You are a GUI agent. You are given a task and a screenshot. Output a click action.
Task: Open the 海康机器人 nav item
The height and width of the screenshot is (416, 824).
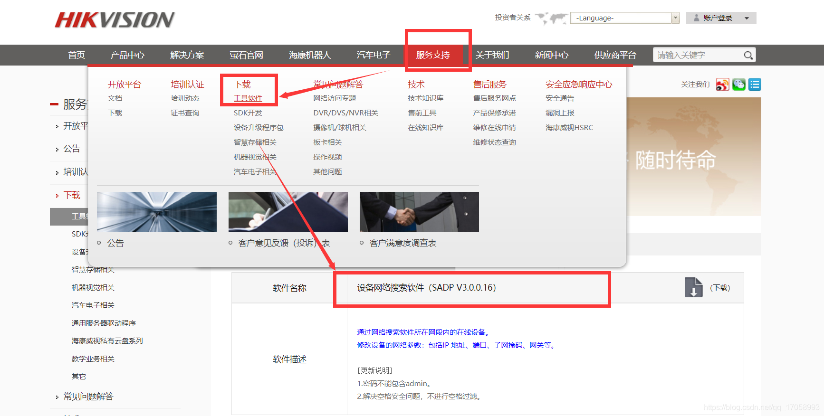coord(310,55)
